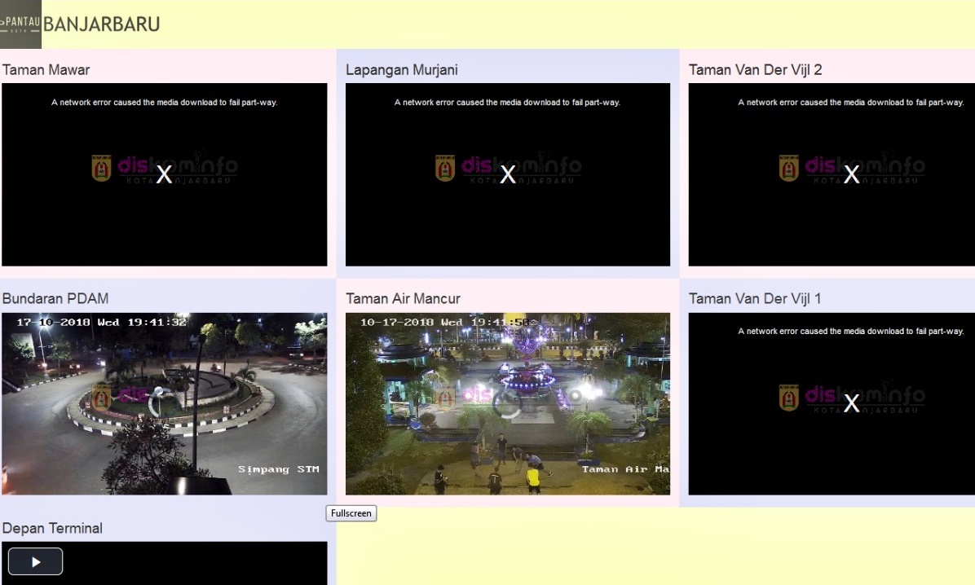
Task: Click the Taman Mawar camera heading
Action: 46,70
